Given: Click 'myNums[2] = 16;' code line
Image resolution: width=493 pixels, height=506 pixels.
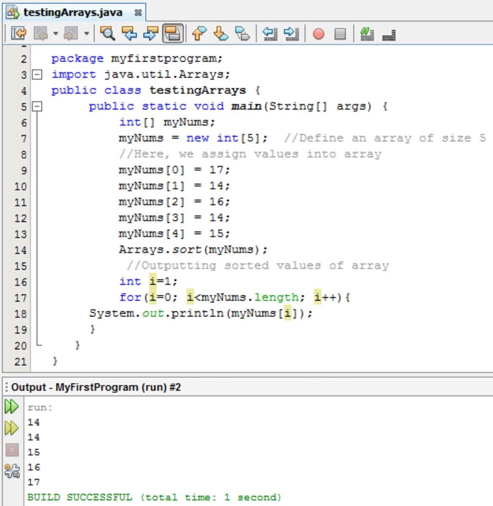Looking at the screenshot, I should tap(174, 202).
